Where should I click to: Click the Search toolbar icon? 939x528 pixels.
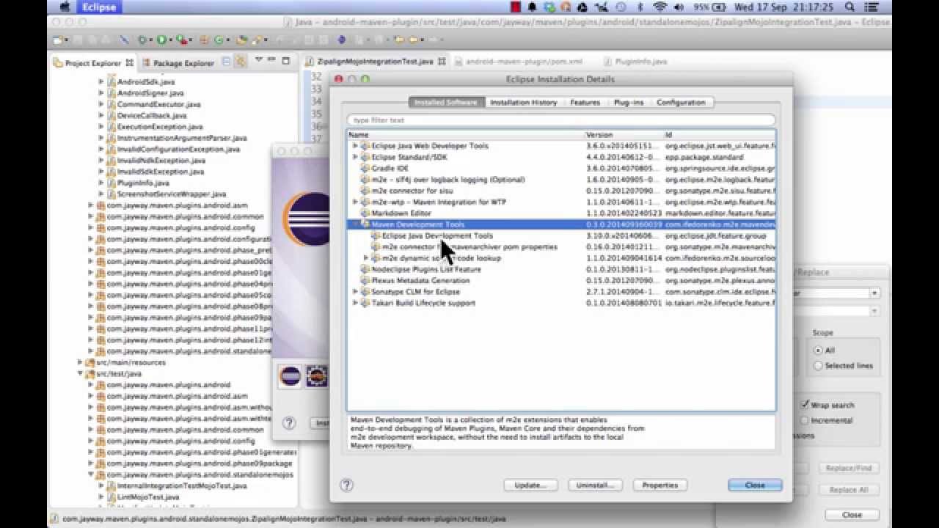point(258,40)
